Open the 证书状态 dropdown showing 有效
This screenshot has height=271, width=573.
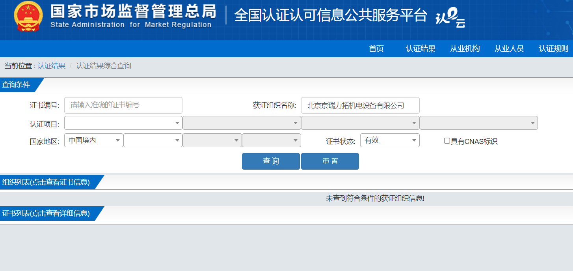[390, 140]
